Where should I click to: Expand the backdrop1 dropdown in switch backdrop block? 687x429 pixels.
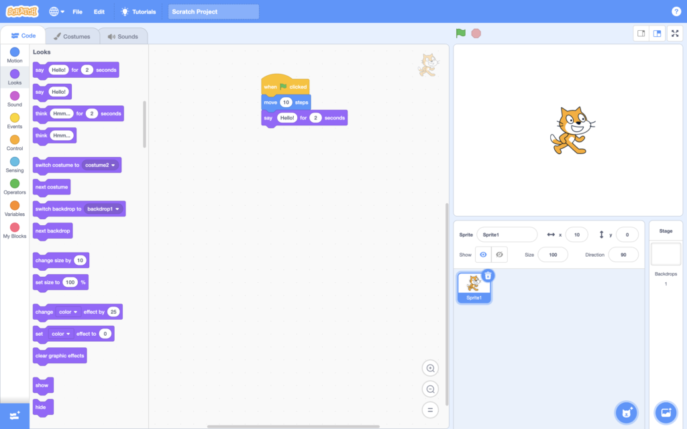coord(117,209)
